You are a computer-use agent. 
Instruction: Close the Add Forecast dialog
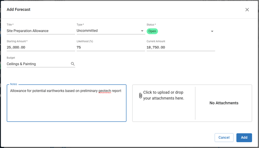pos(247,10)
